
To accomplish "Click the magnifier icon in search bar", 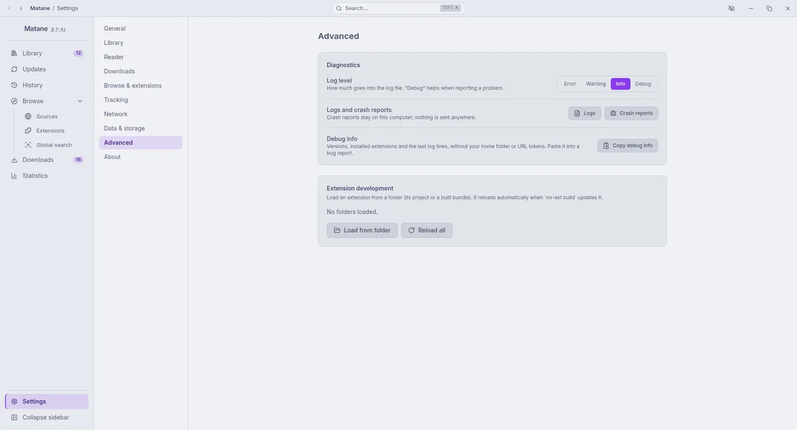I will pyautogui.click(x=339, y=8).
